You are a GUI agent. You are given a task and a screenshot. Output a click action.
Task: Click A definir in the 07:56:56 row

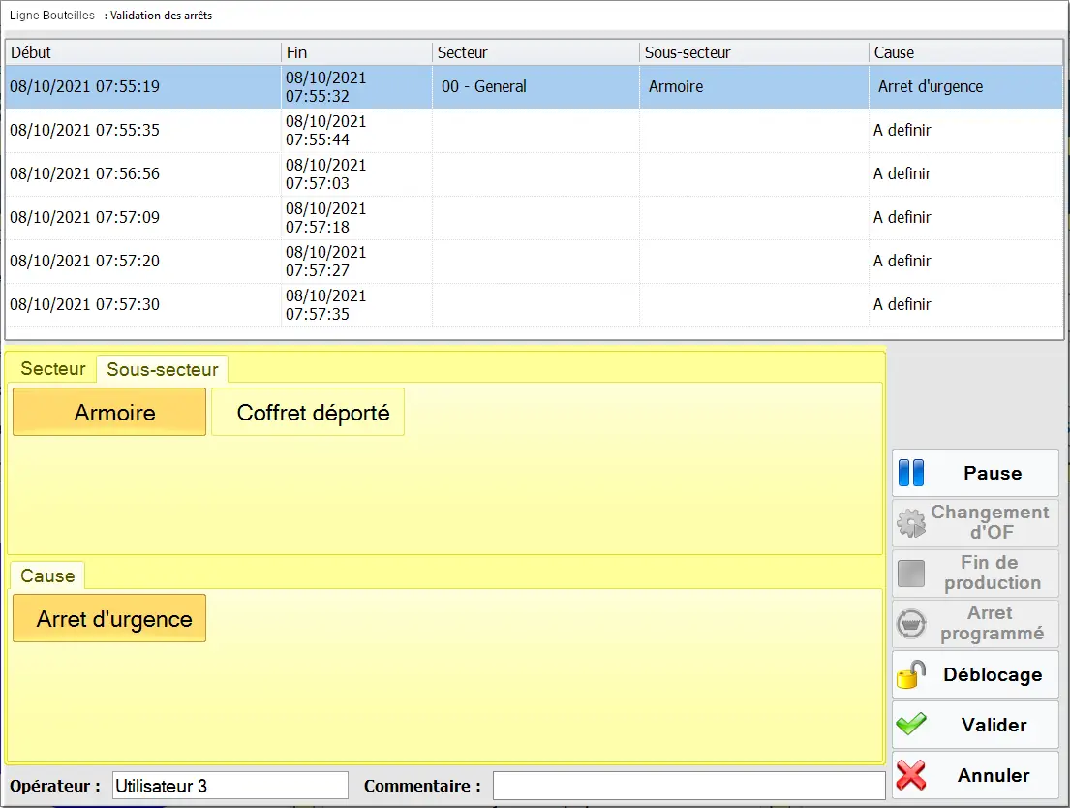pos(902,174)
